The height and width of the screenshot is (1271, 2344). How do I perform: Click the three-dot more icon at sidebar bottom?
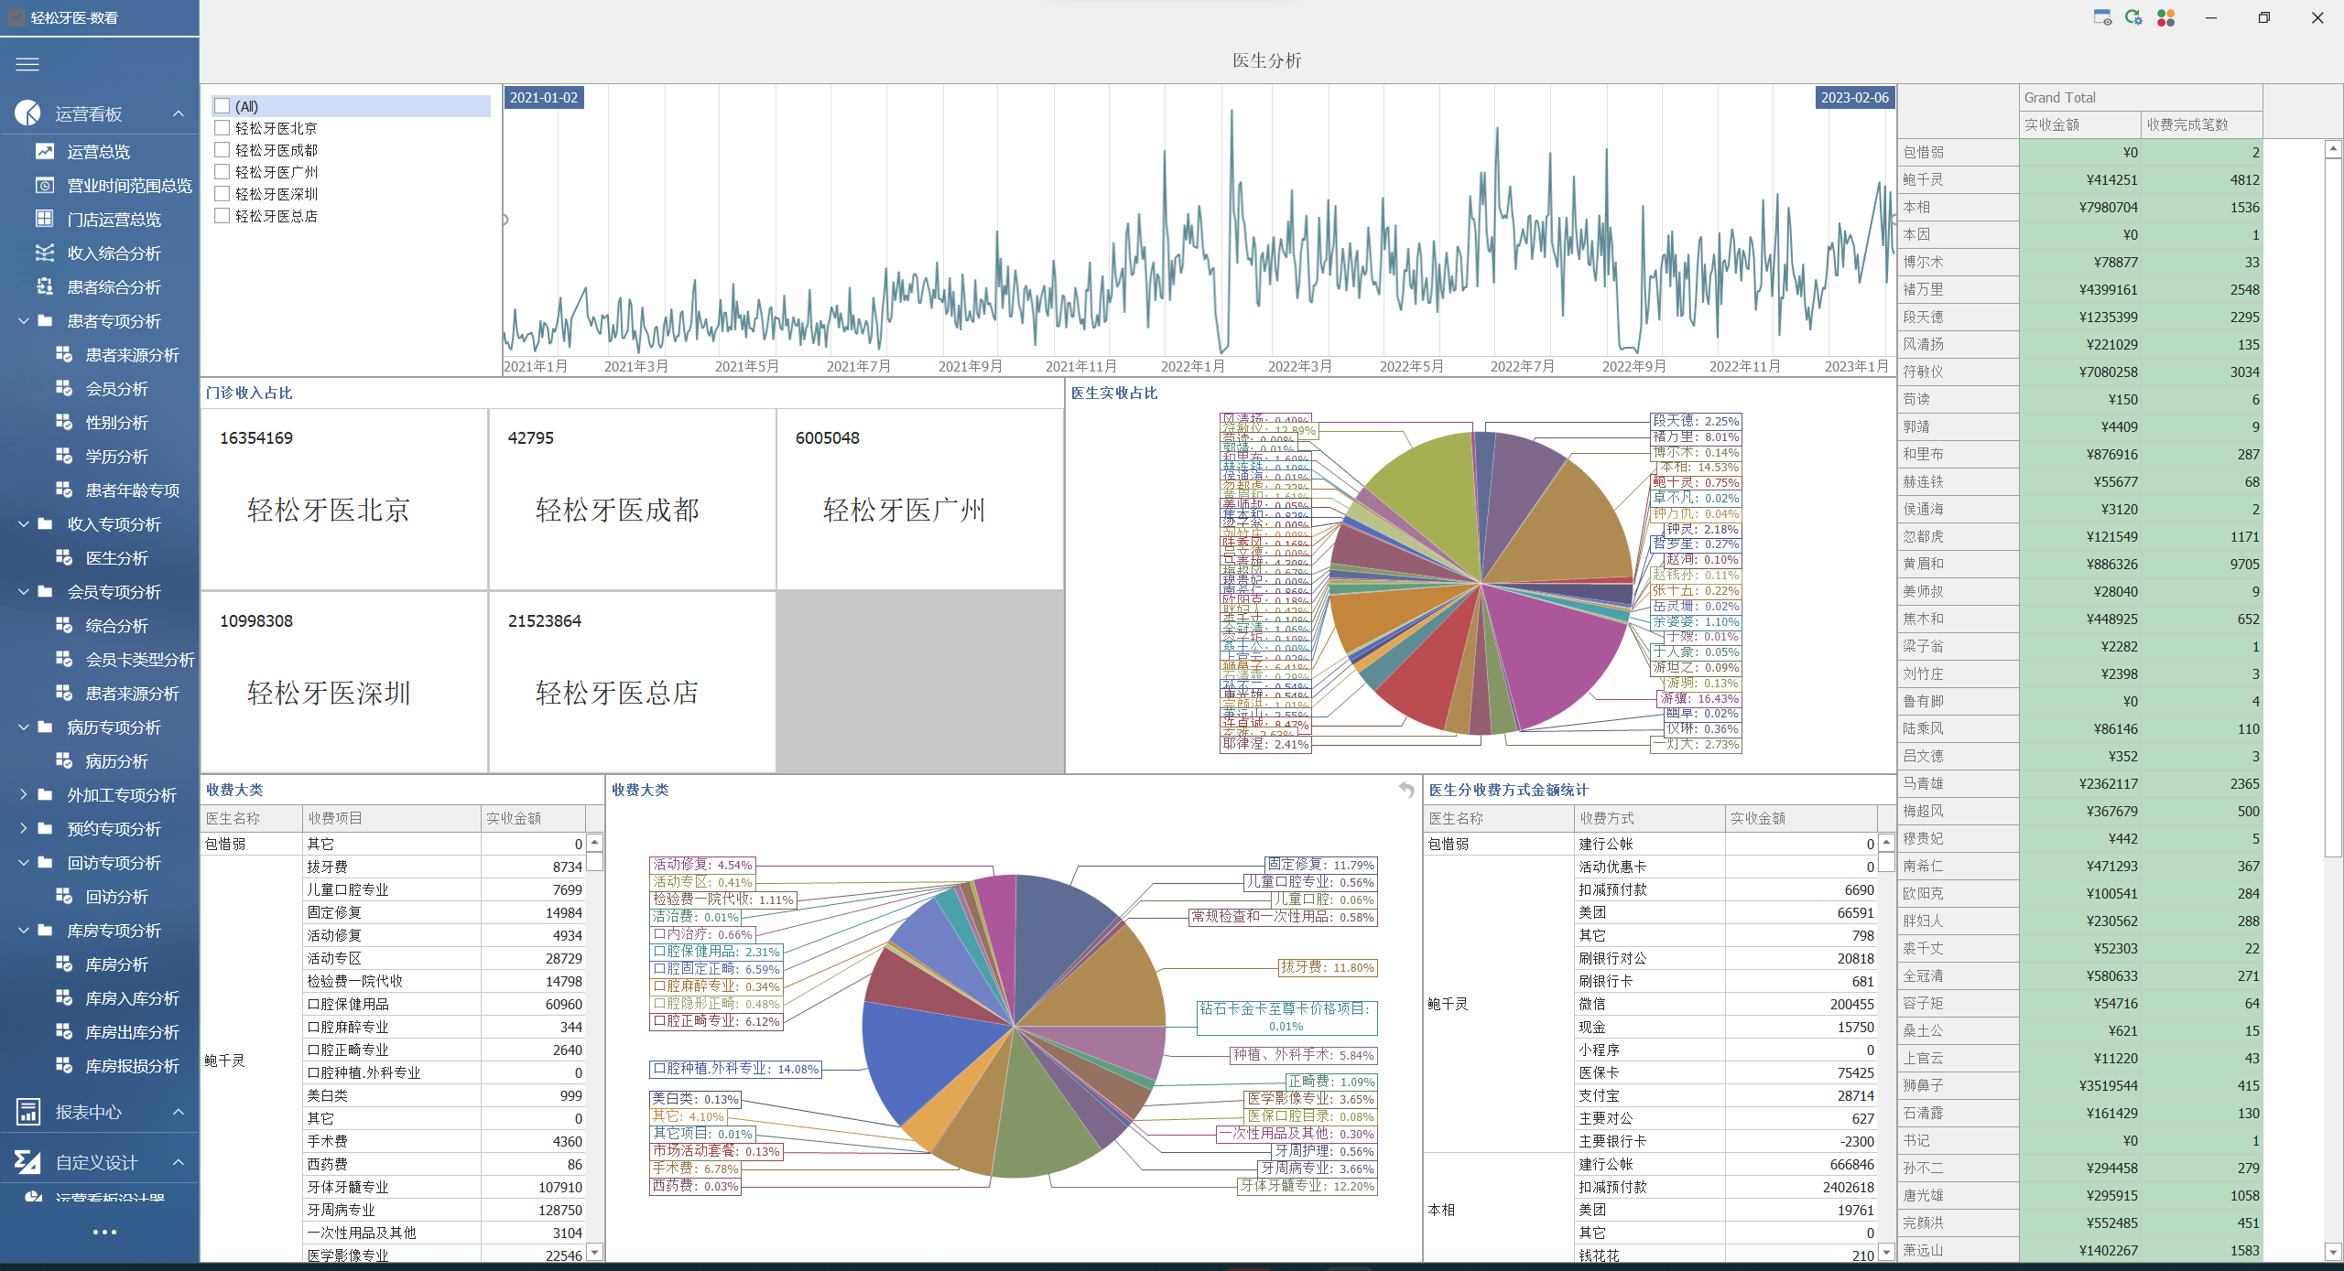pyautogui.click(x=104, y=1232)
